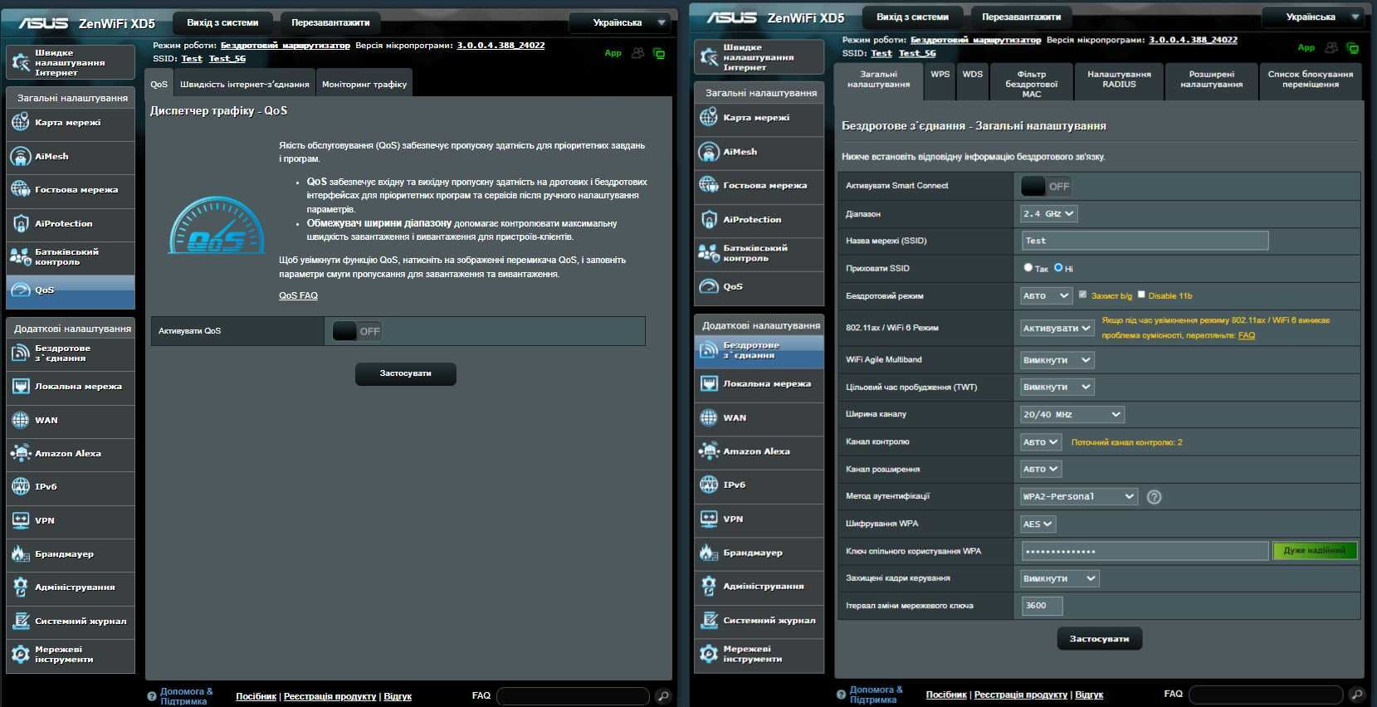The image size is (1377, 707).
Task: Switch to WDS tab
Action: [972, 80]
